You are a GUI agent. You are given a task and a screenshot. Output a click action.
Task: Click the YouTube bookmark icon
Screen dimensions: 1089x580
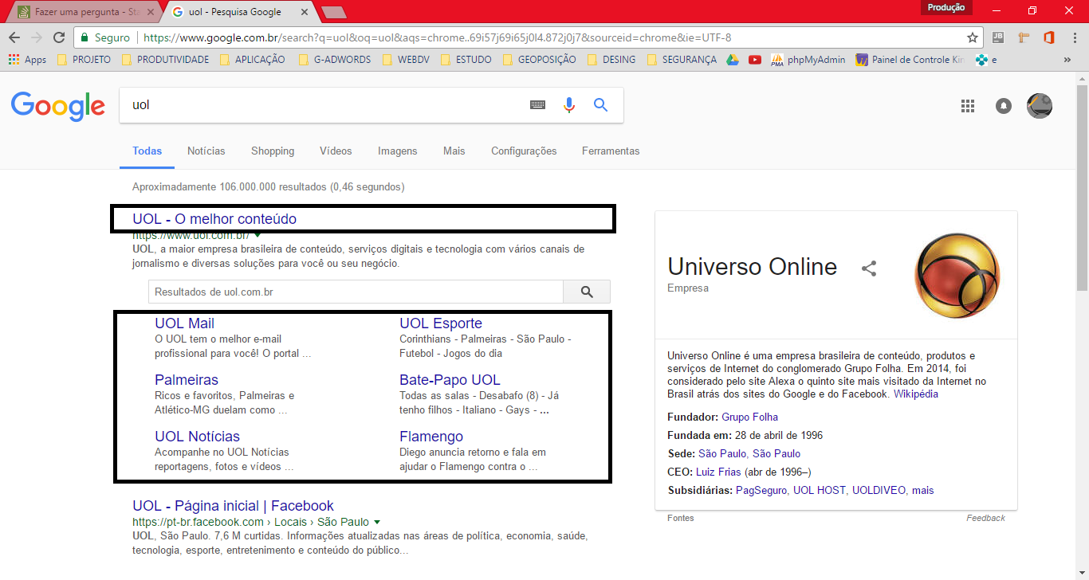pos(755,60)
